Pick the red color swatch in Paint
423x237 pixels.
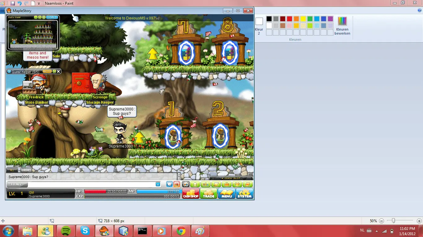click(290, 19)
